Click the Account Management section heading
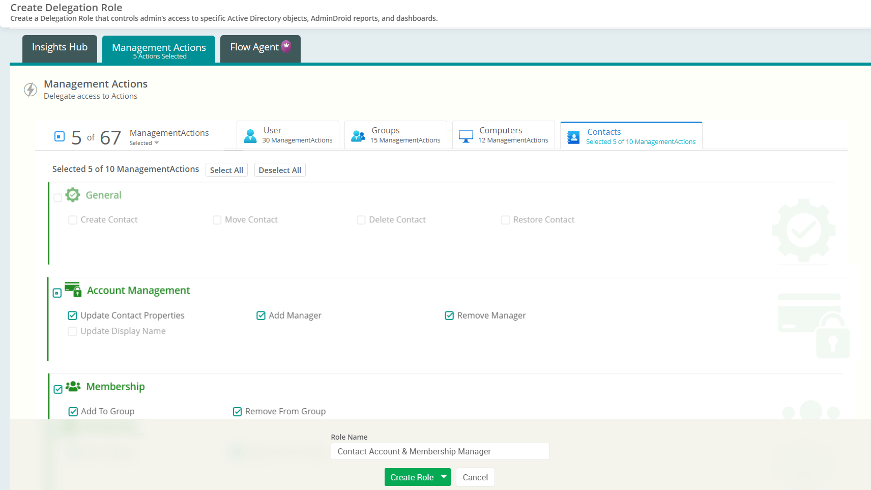The image size is (871, 490). coord(138,291)
